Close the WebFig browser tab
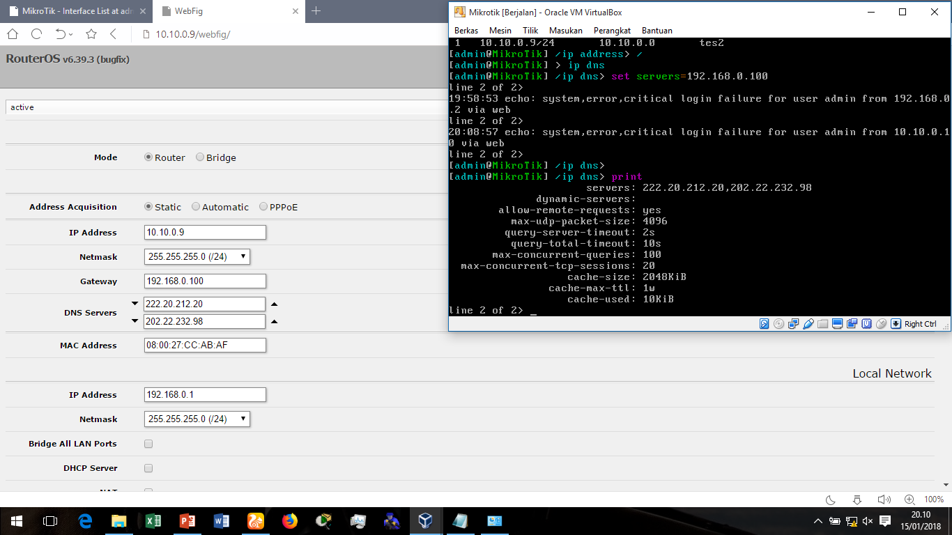The image size is (952, 535). [295, 11]
